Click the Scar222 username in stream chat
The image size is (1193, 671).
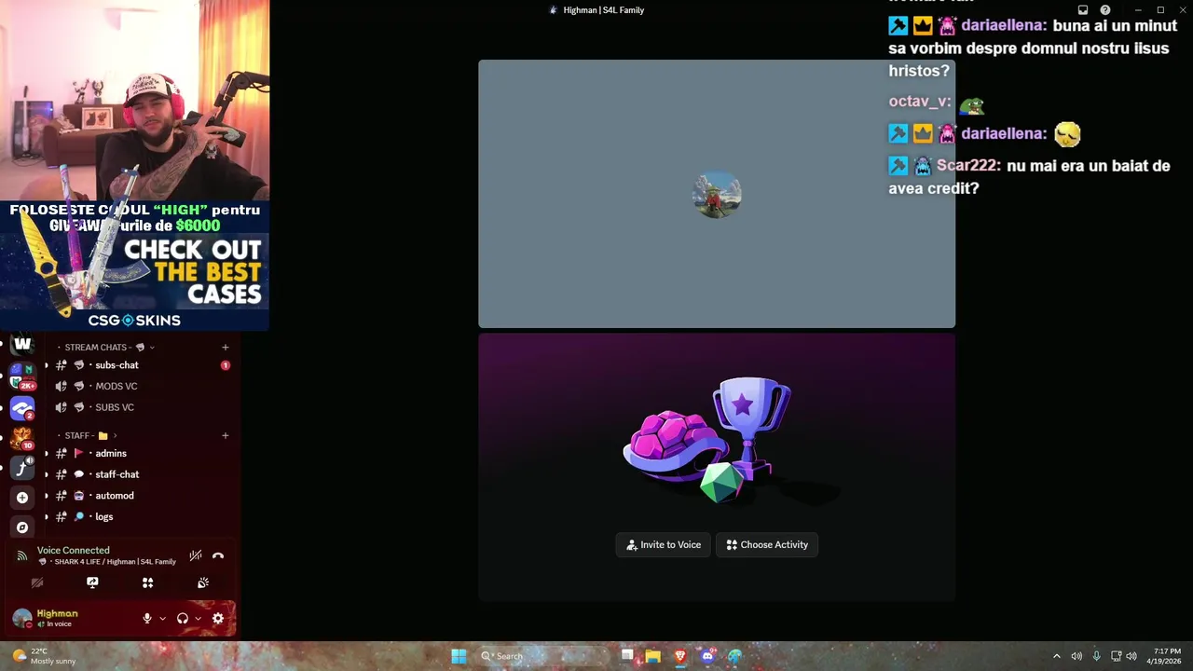pyautogui.click(x=968, y=166)
